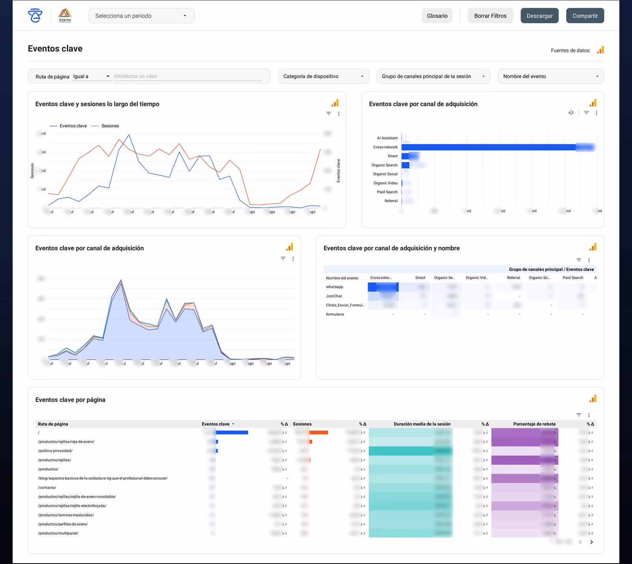Screen dimensions: 632x564
Task: Click Analytics icon on Eventos clave por página card
Action: click(593, 399)
